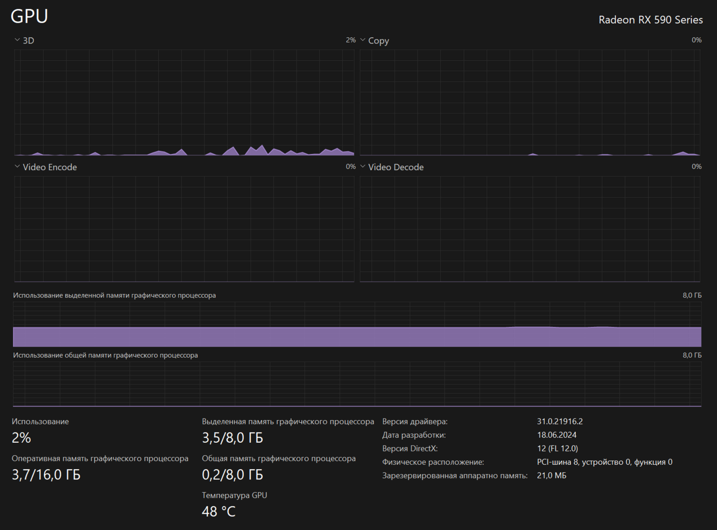
Task: Open the 3D engine dropdown chevron
Action: point(17,40)
